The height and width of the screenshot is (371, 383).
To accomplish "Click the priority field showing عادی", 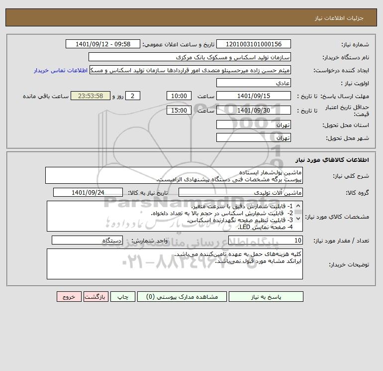I will pyautogui.click(x=254, y=83).
